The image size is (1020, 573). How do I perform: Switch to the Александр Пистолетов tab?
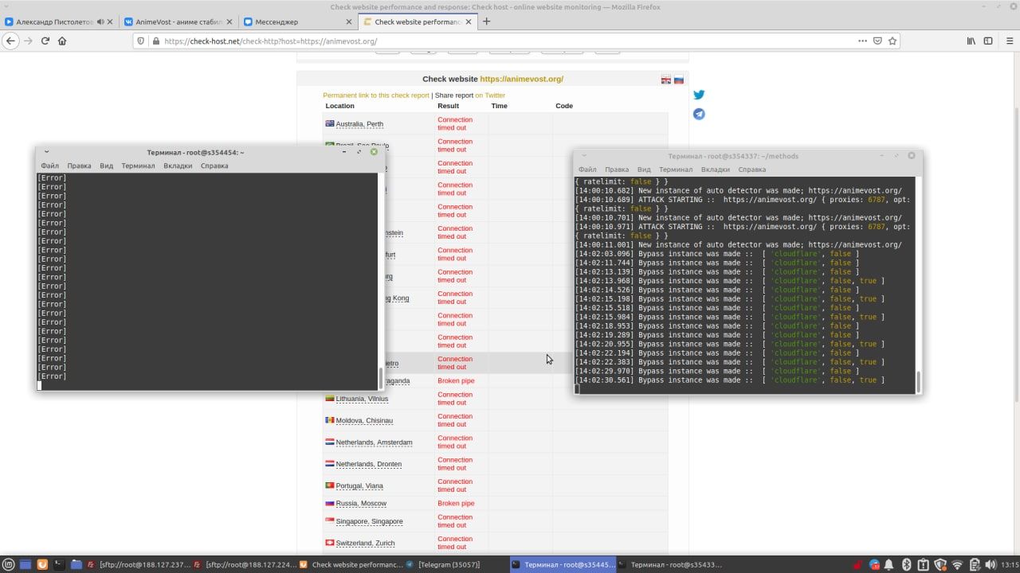point(59,21)
